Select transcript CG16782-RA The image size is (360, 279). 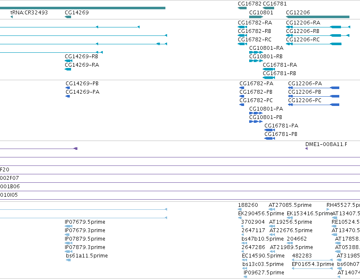click(255, 23)
